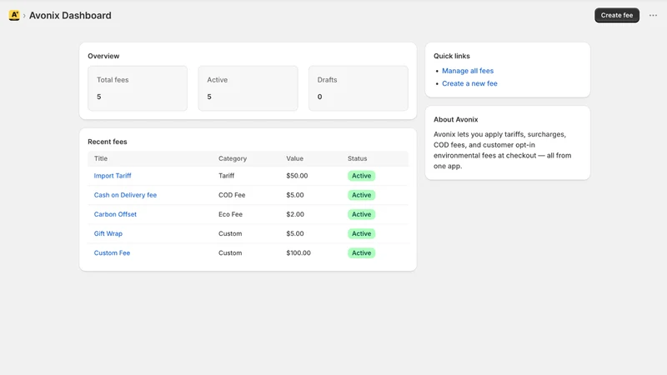
Task: Click the Avonix Dashboard page title
Action: click(x=70, y=15)
